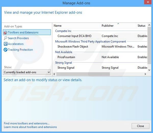Select Toolbars and Extensions add-on type
This screenshot has height=133, width=153.
pos(27,32)
